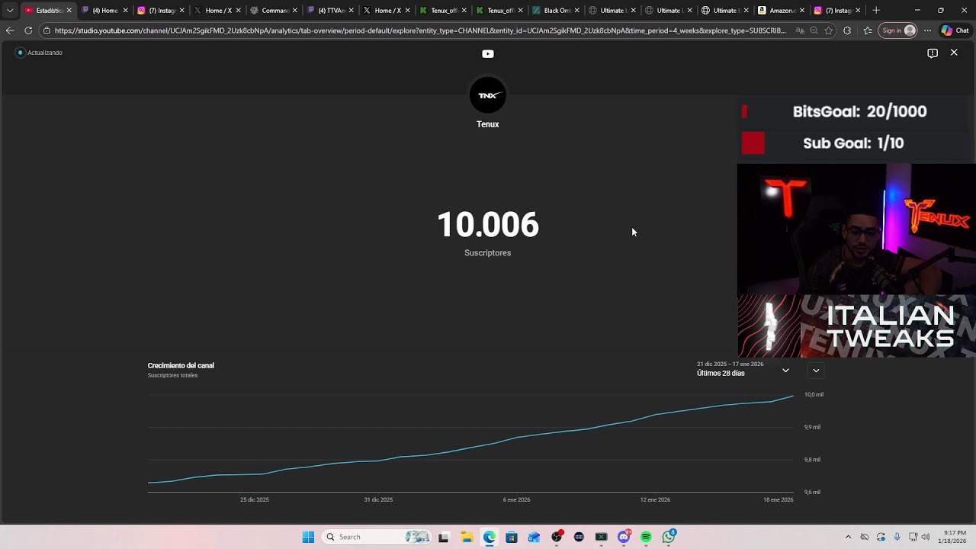Open the Copilot Chat button
The width and height of the screenshot is (976, 549).
tap(955, 30)
